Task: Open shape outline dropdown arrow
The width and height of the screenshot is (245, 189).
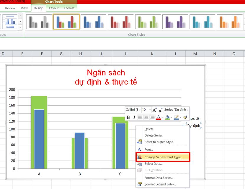Action: (x=181, y=117)
